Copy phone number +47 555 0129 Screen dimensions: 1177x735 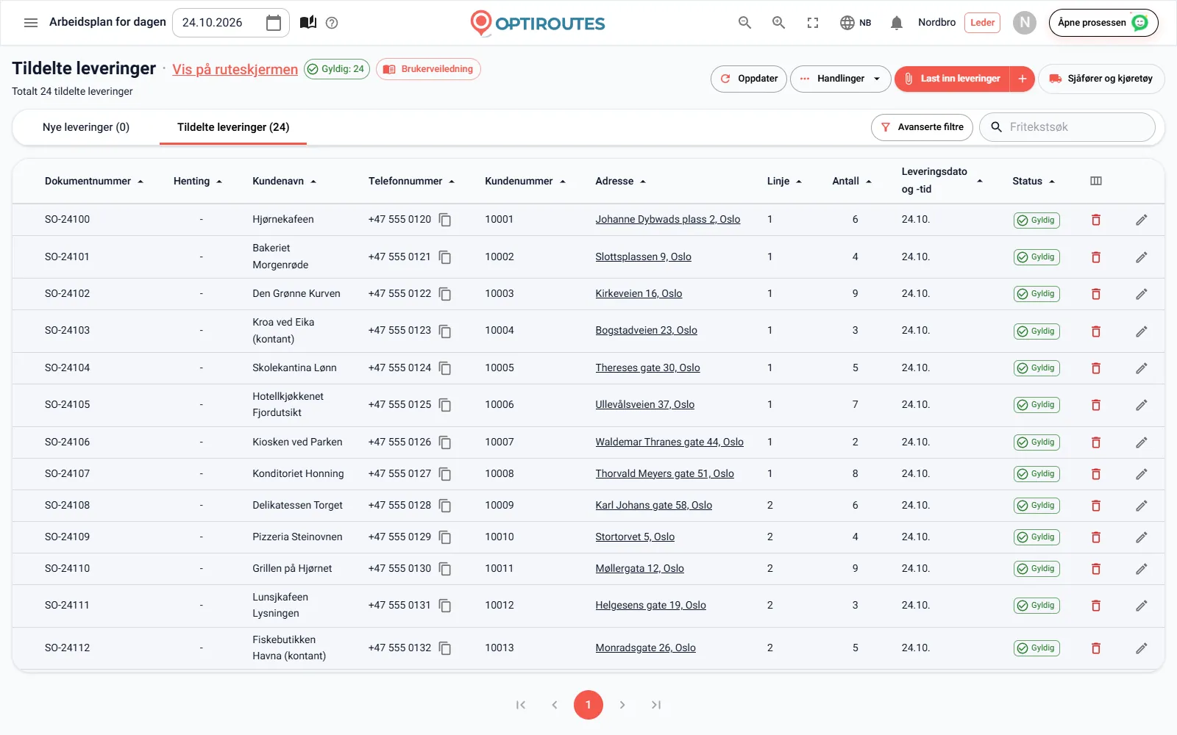pyautogui.click(x=445, y=537)
